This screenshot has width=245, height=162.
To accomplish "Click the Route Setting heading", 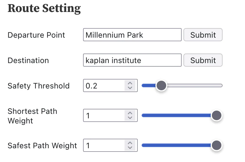I will click(x=44, y=8).
